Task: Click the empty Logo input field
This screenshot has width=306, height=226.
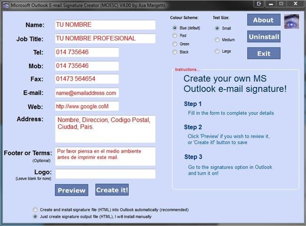Action: [x=105, y=174]
